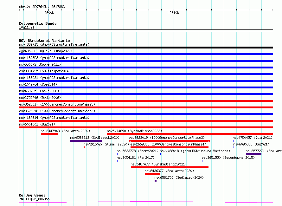Screen dimensions: 282x206
Task: Click the nsv4183521 gnomADStructuralVariants label
Action: click(x=54, y=78)
